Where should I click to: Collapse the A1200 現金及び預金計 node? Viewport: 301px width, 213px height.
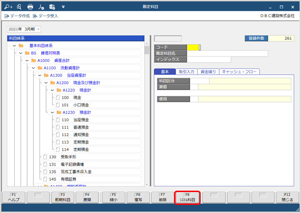tap(46, 83)
